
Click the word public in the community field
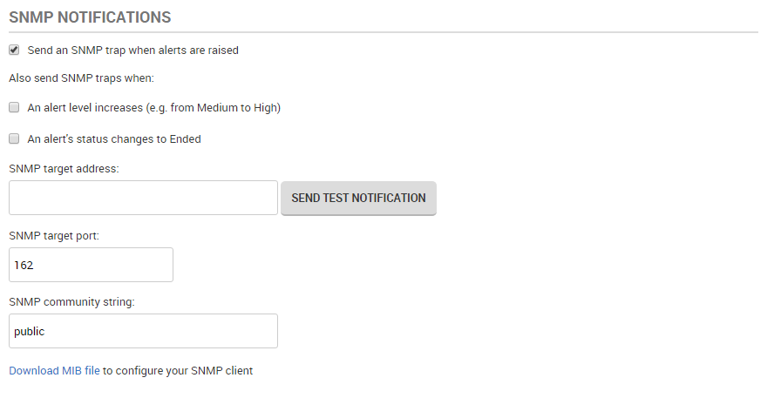(x=29, y=331)
